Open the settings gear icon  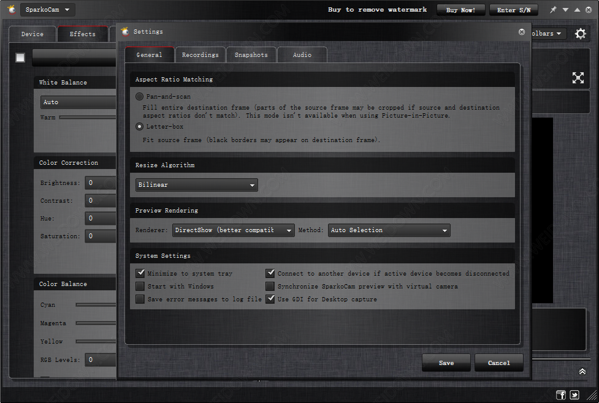pyautogui.click(x=580, y=34)
